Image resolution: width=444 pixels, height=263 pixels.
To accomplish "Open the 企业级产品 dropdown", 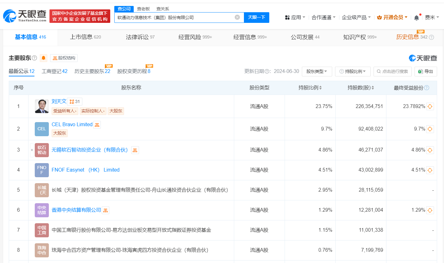I will [356, 18].
